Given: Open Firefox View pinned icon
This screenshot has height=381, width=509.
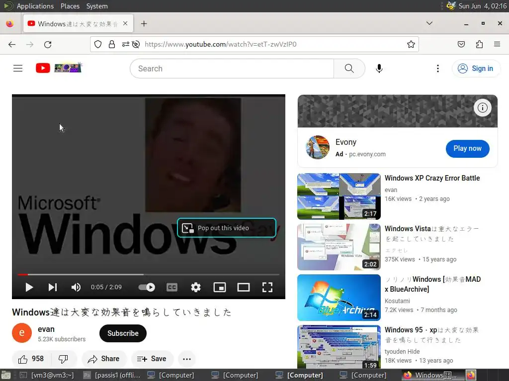Looking at the screenshot, I should (x=10, y=24).
